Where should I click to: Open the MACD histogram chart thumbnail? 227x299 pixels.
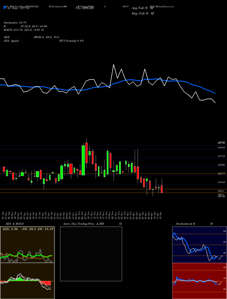pos(27,281)
